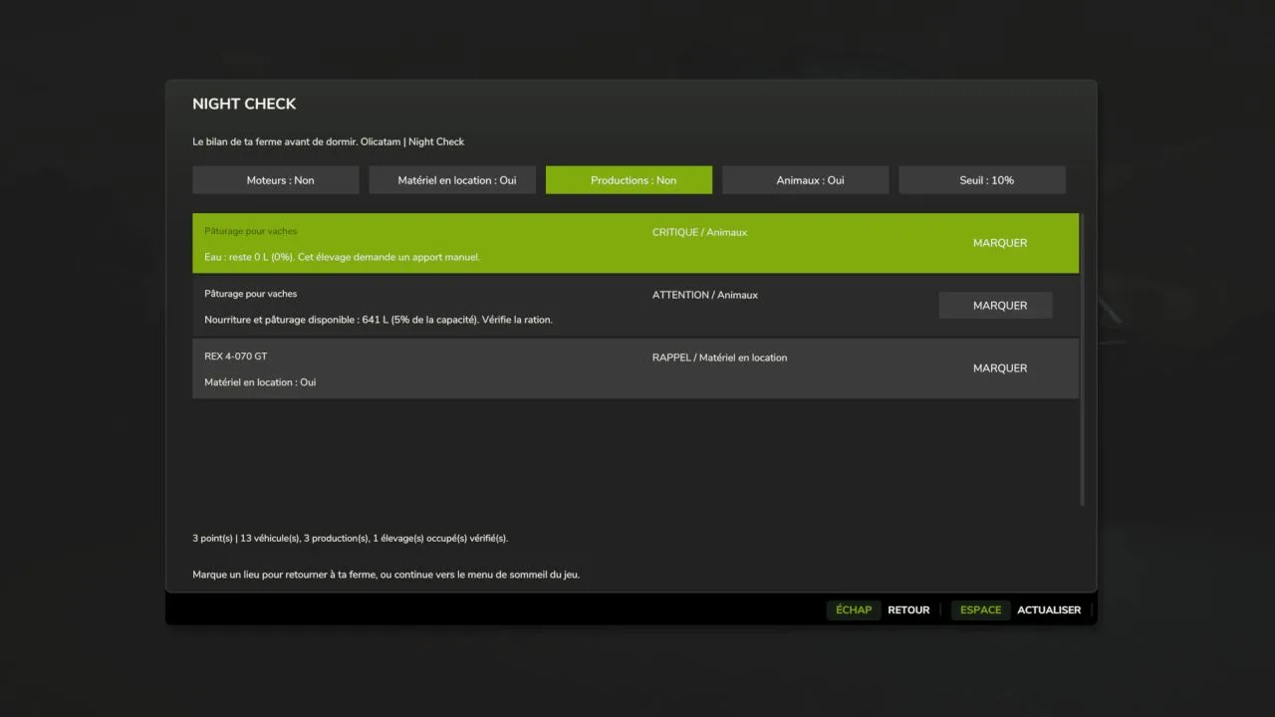This screenshot has width=1275, height=717.
Task: Select the 'Nourriture et pâturage disponible' row
Action: tap(636, 306)
